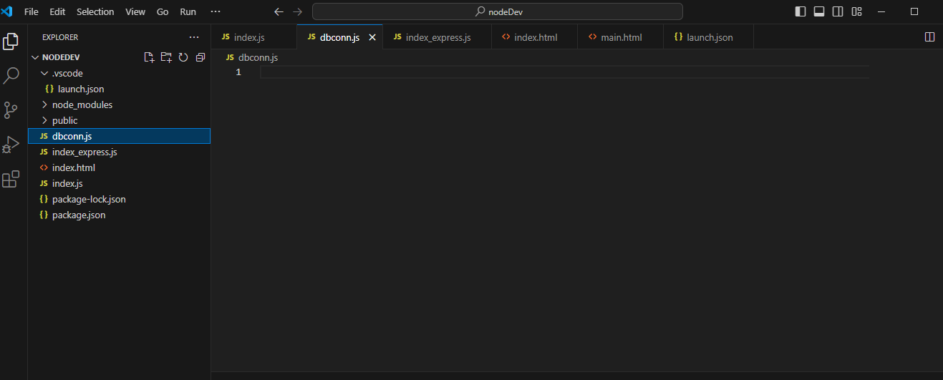Open the Search view in activity bar

pos(11,75)
